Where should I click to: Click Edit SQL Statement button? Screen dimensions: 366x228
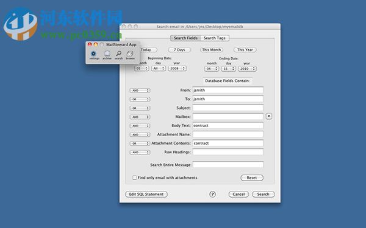coord(146,195)
